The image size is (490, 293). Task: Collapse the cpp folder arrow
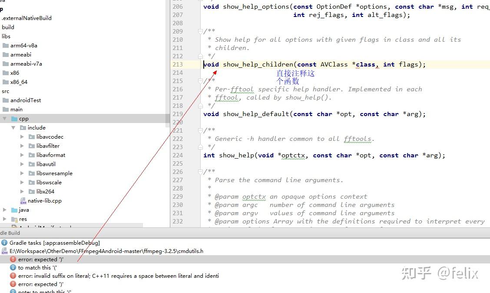point(5,119)
